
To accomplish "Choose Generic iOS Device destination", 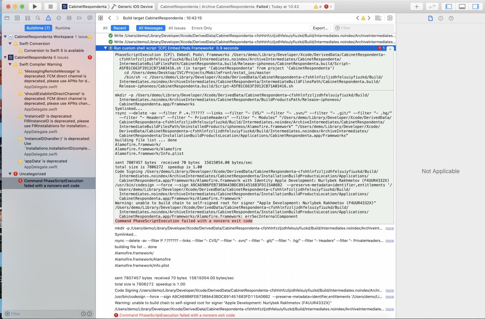I will coord(132,6).
